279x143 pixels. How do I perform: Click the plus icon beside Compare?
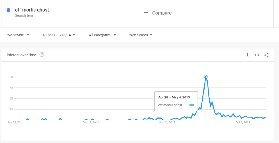pos(146,13)
